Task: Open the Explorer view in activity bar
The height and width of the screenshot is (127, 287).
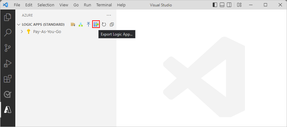Action: [x=8, y=17]
